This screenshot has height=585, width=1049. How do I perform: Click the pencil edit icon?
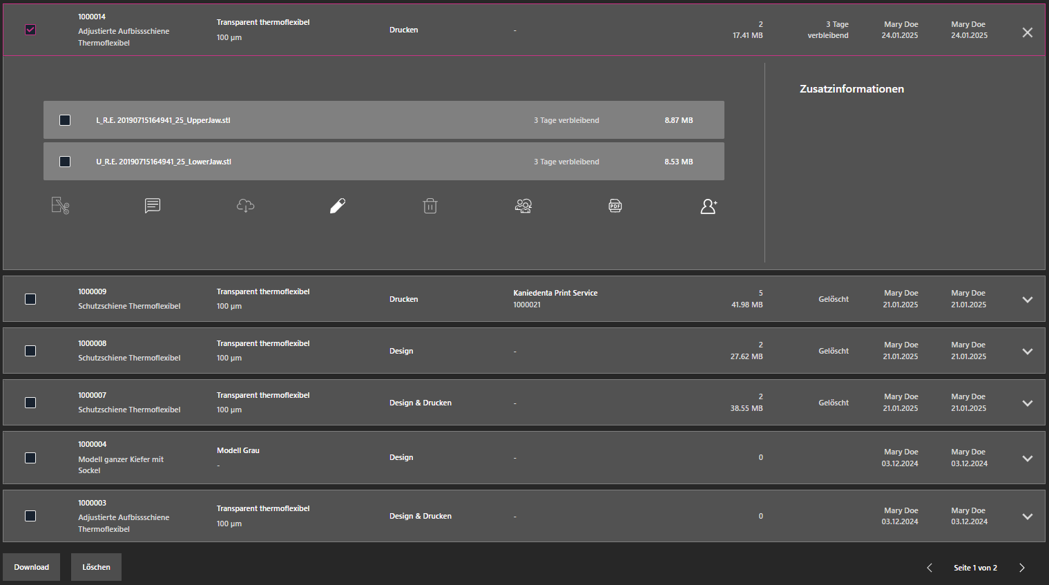(x=338, y=206)
